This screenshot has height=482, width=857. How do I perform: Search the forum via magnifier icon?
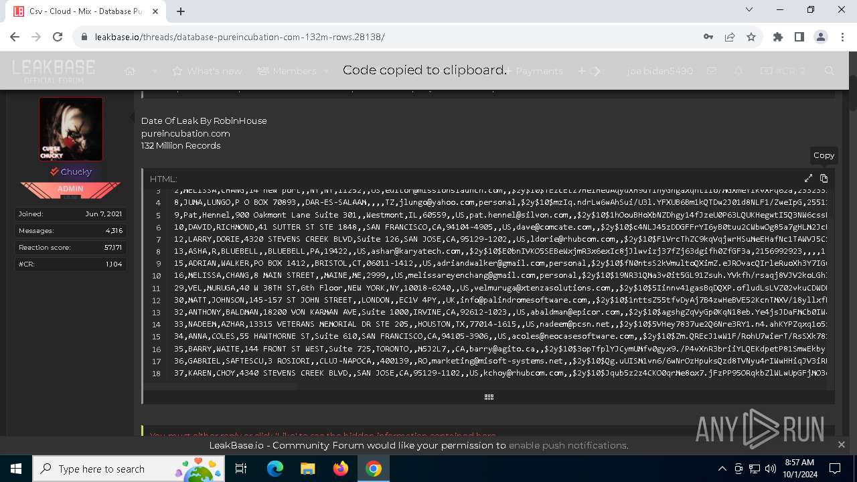(x=830, y=71)
